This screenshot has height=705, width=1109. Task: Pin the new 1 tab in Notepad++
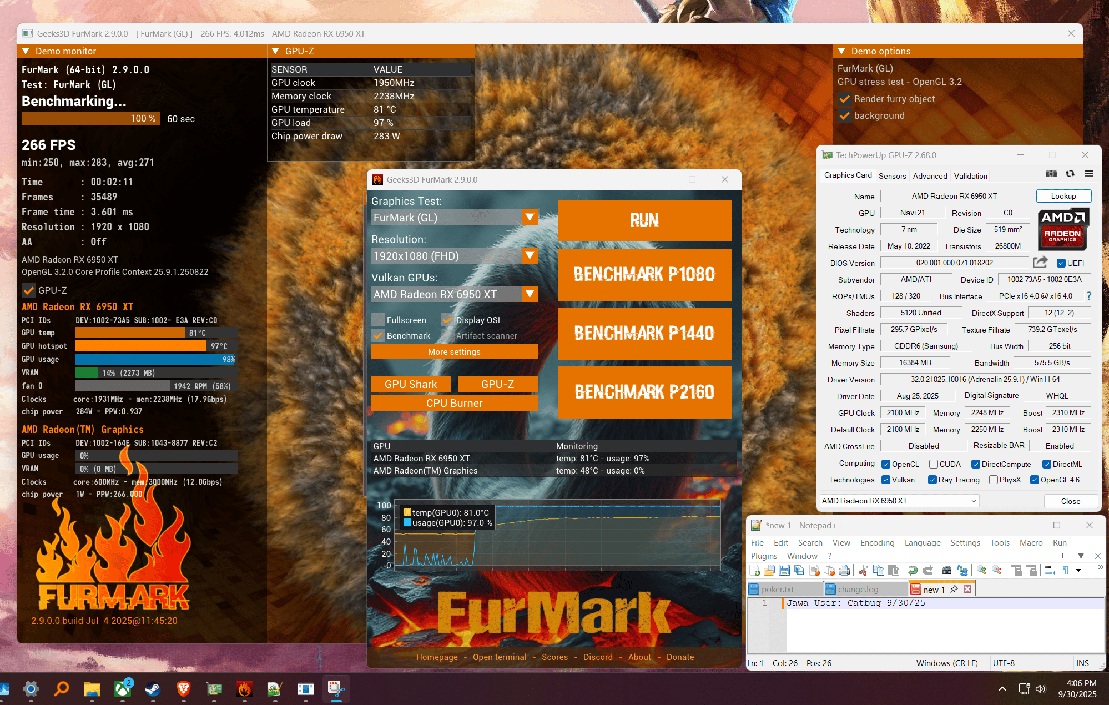click(x=954, y=589)
